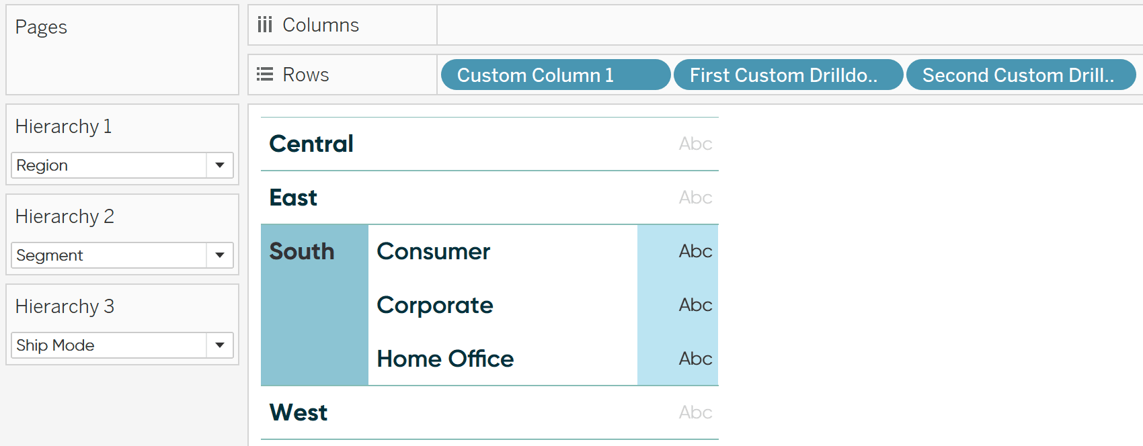The width and height of the screenshot is (1143, 446).
Task: Click the East region row header
Action: pyautogui.click(x=293, y=197)
